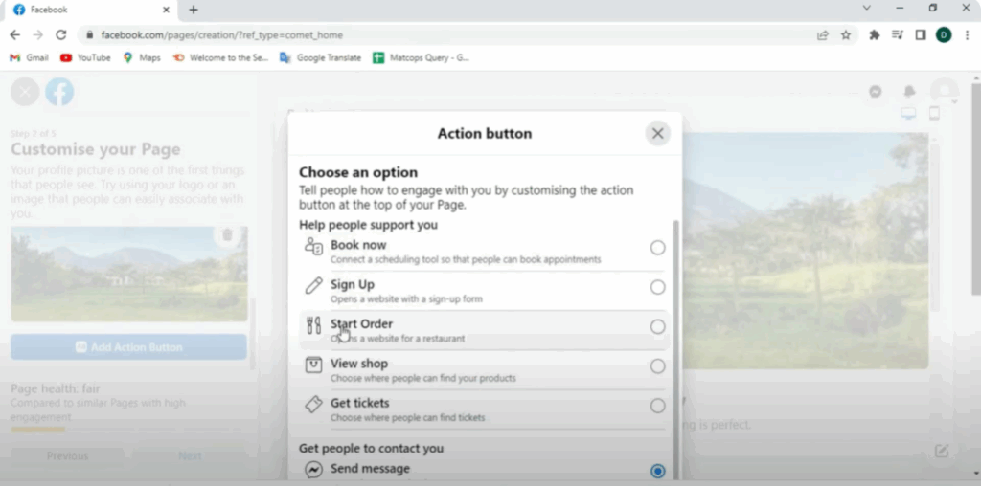Viewport: 981px width, 486px height.
Task: Bookmark this tab with the star icon
Action: coord(846,35)
